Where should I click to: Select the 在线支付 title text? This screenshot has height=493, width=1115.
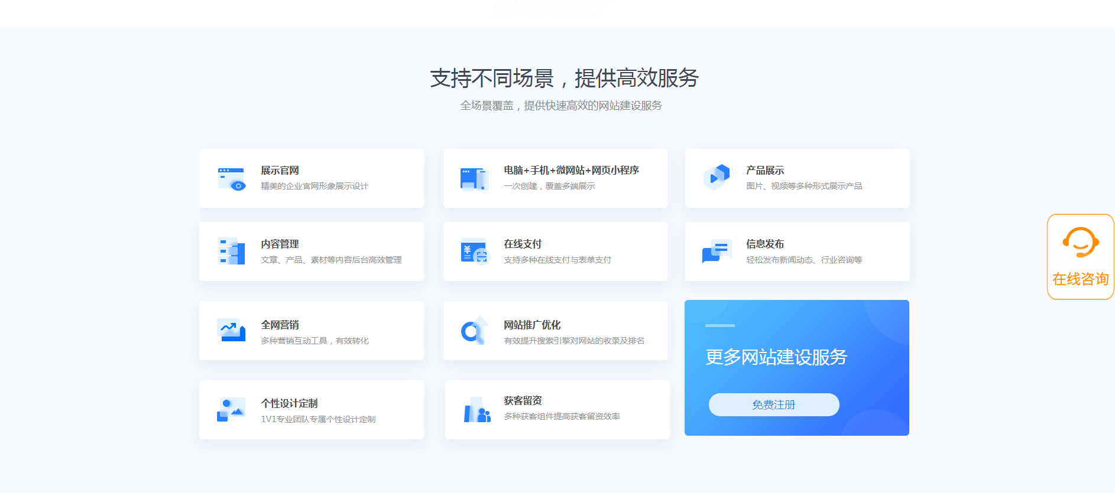523,244
